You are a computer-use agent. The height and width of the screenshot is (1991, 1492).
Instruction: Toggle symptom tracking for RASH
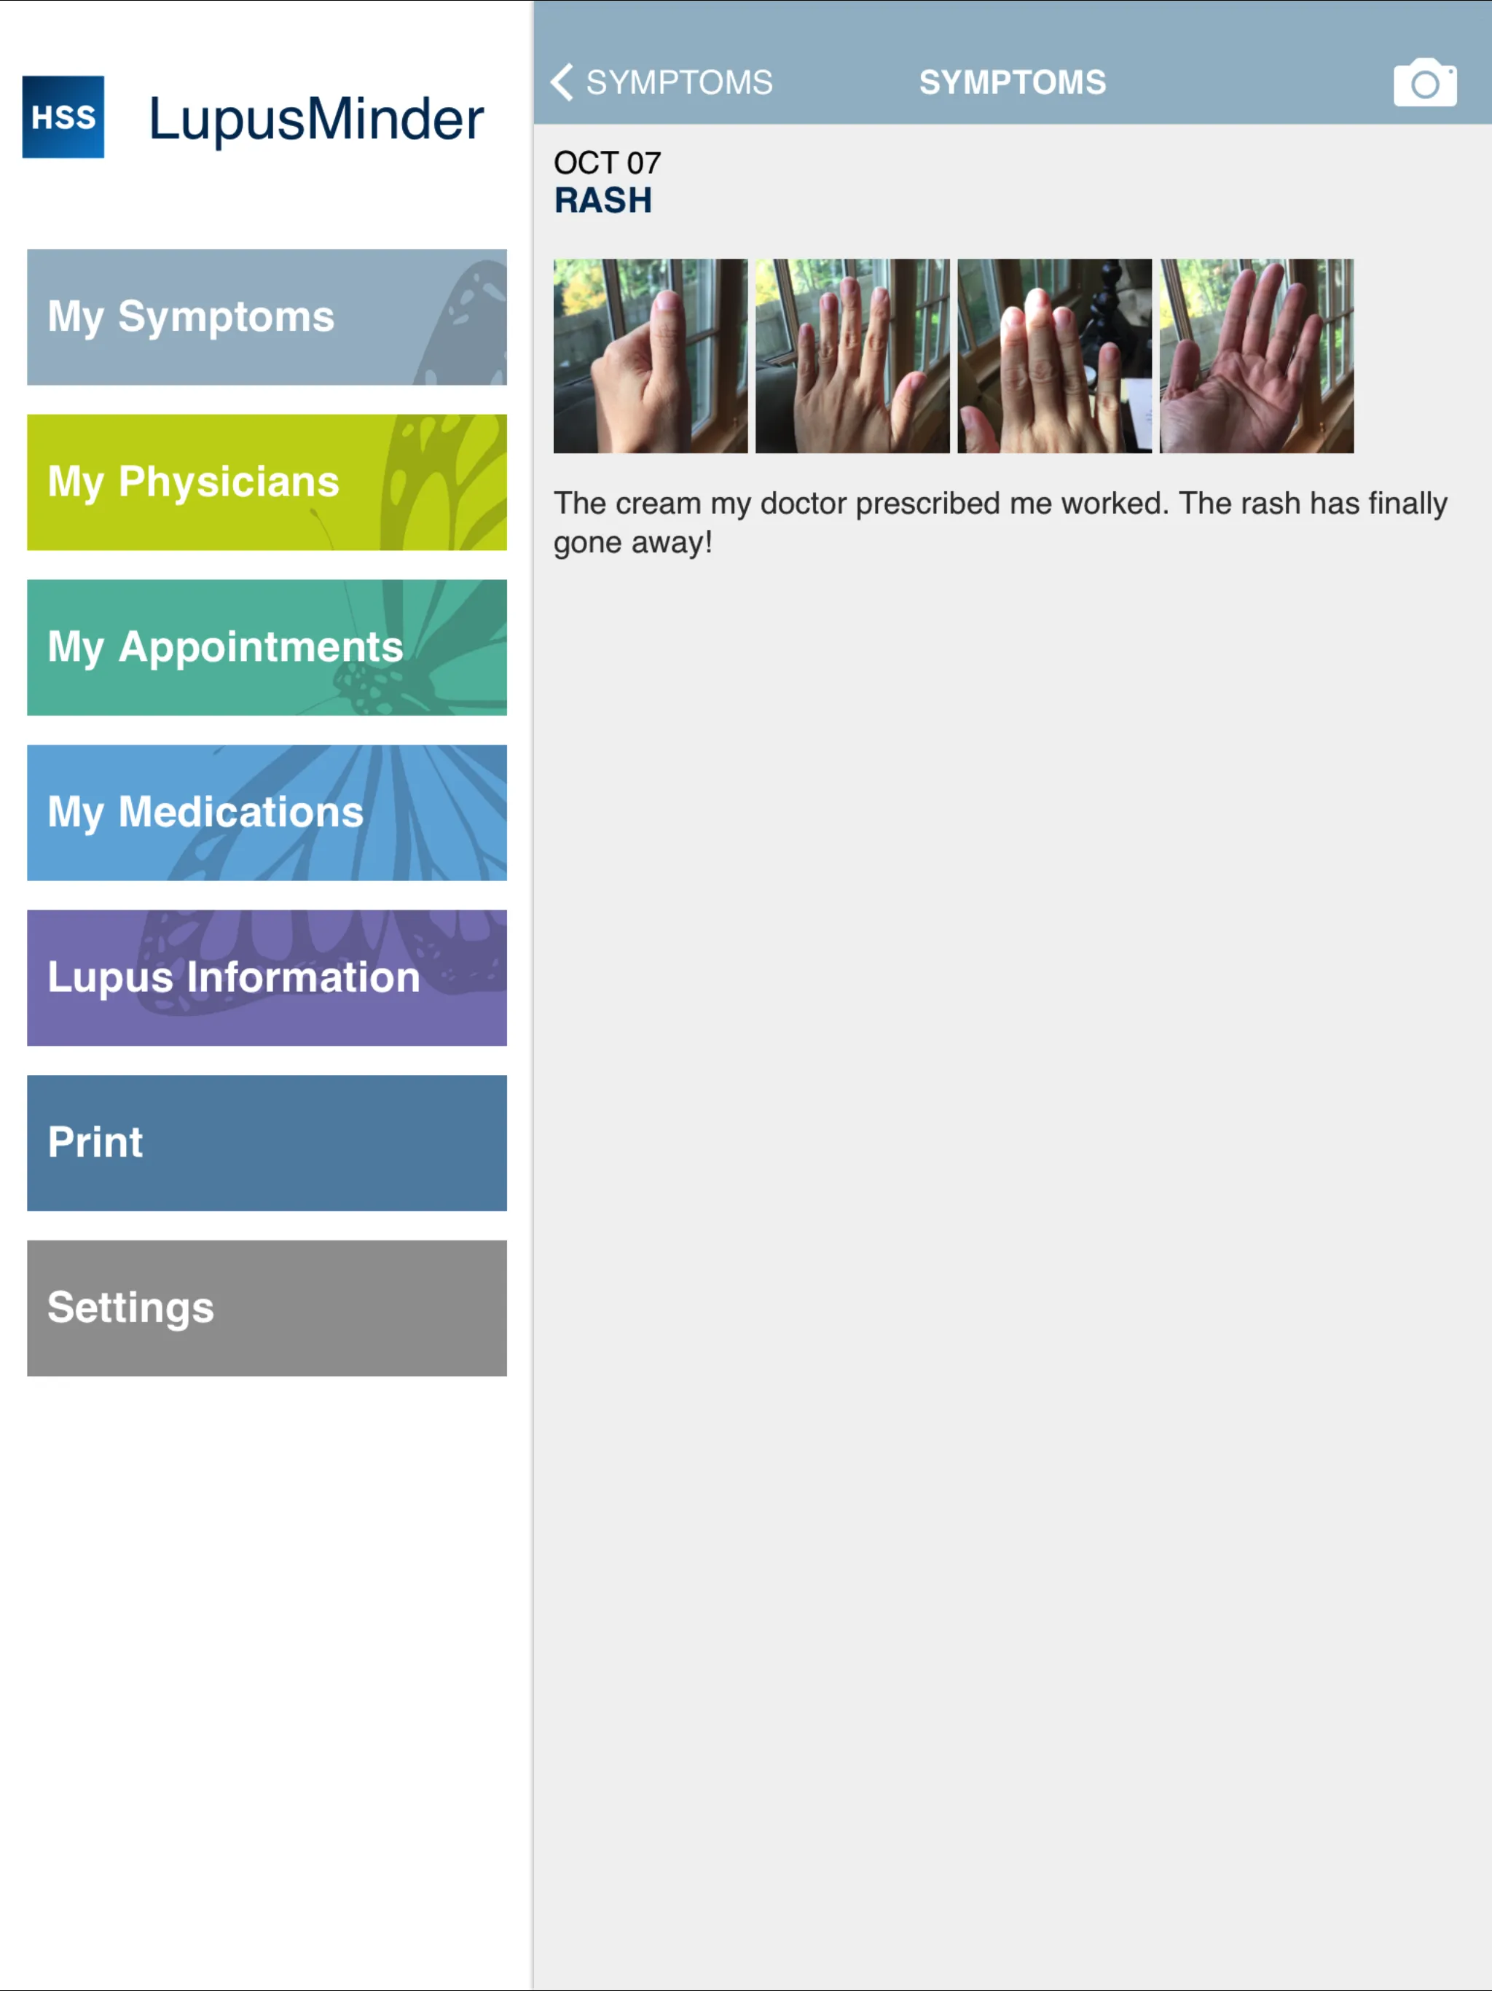602,199
